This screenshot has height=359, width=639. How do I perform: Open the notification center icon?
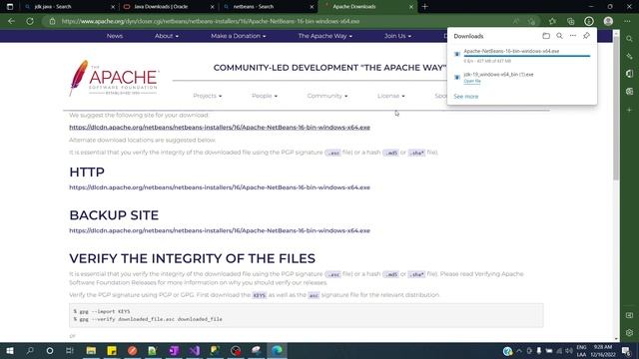pos(626,350)
